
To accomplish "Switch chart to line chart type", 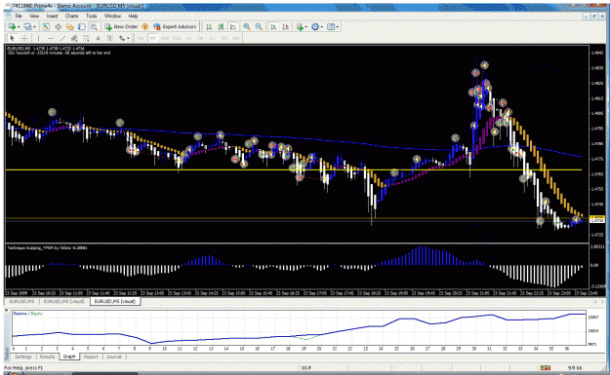I will coord(233,27).
